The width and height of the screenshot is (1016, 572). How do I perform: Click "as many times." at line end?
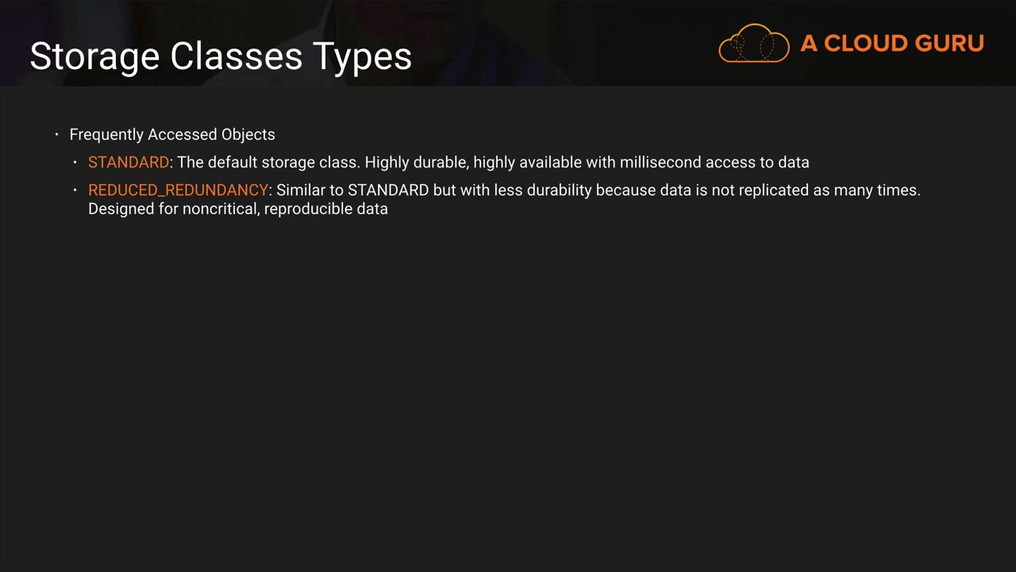(868, 190)
